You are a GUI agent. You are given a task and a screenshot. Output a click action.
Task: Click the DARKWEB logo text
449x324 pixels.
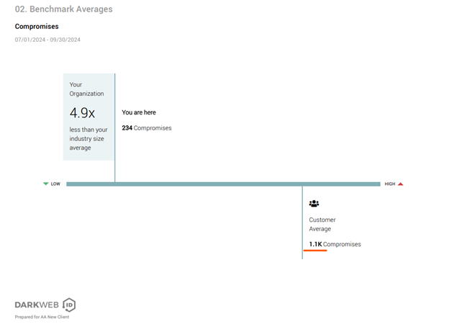(37, 305)
